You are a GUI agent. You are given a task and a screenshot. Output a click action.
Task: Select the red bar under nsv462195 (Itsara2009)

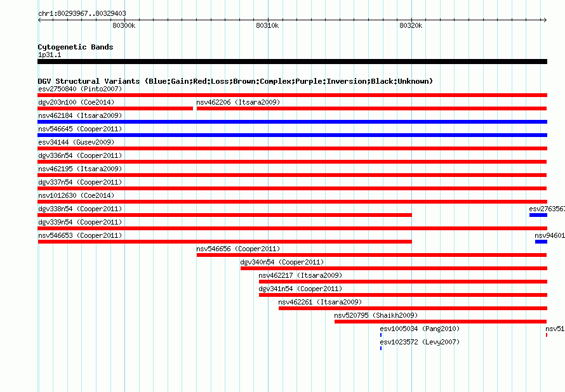pyautogui.click(x=292, y=175)
